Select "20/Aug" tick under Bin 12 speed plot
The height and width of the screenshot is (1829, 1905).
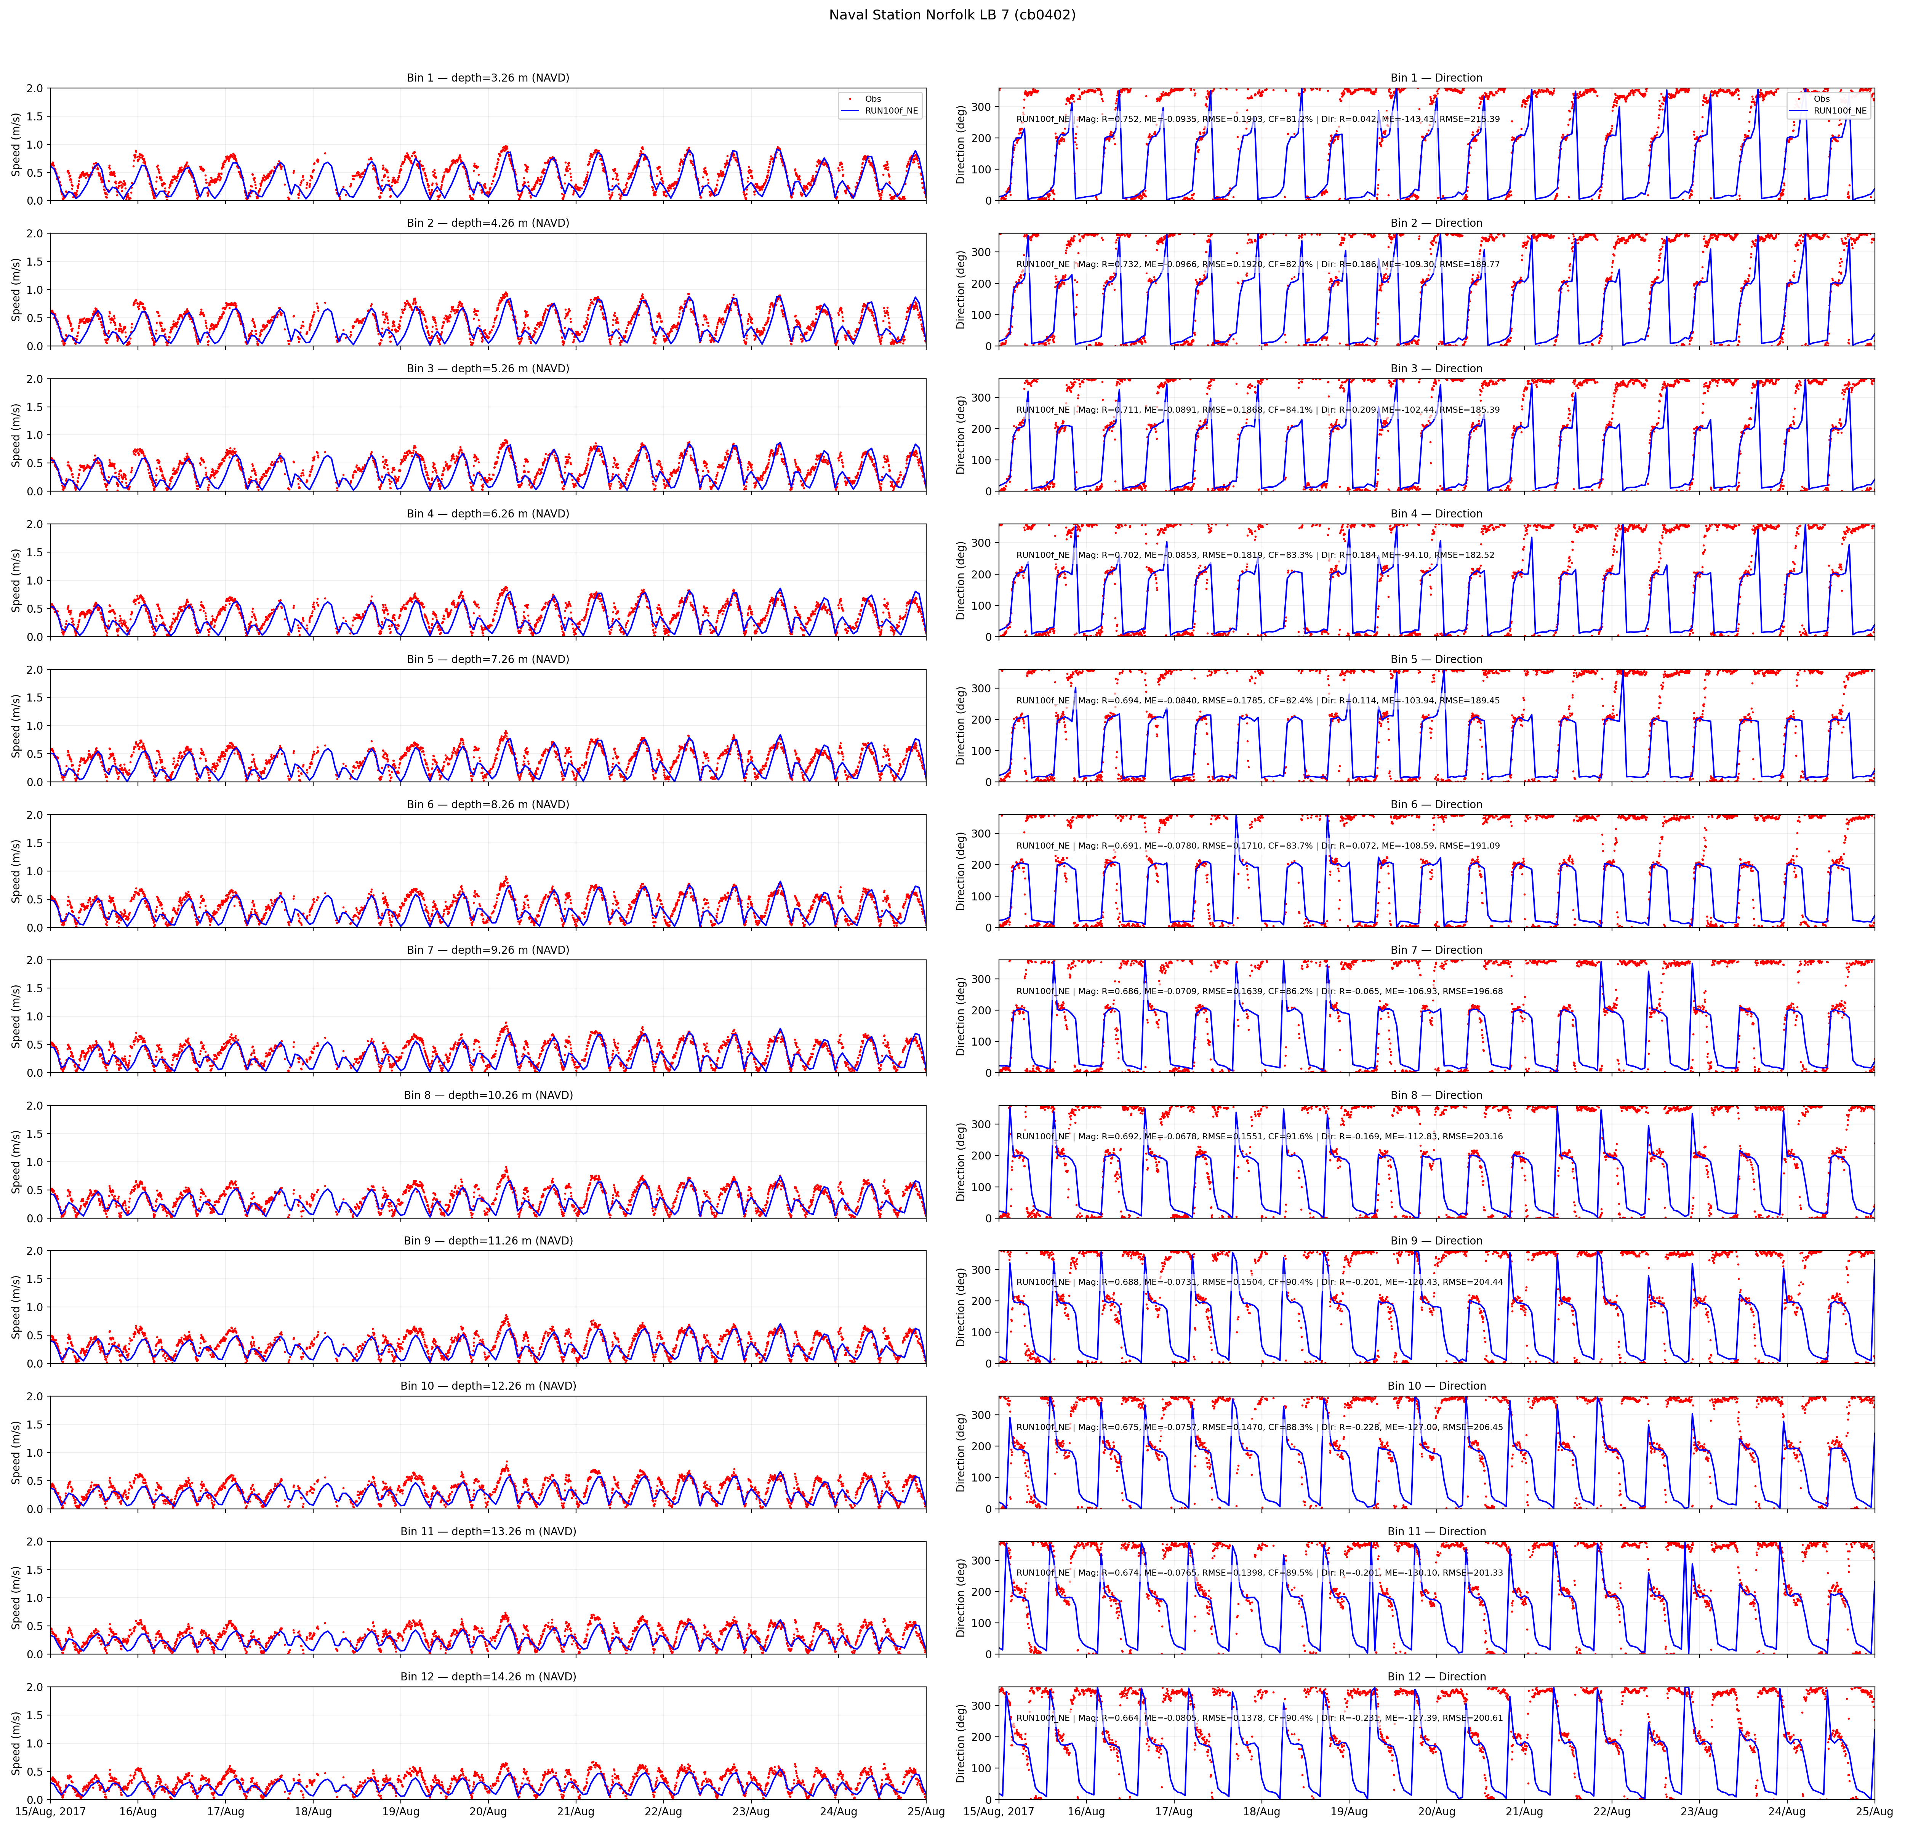coord(488,1811)
